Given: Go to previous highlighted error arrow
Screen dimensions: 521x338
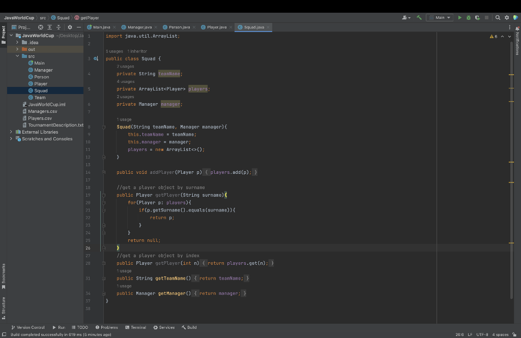Looking at the screenshot, I should click(502, 37).
